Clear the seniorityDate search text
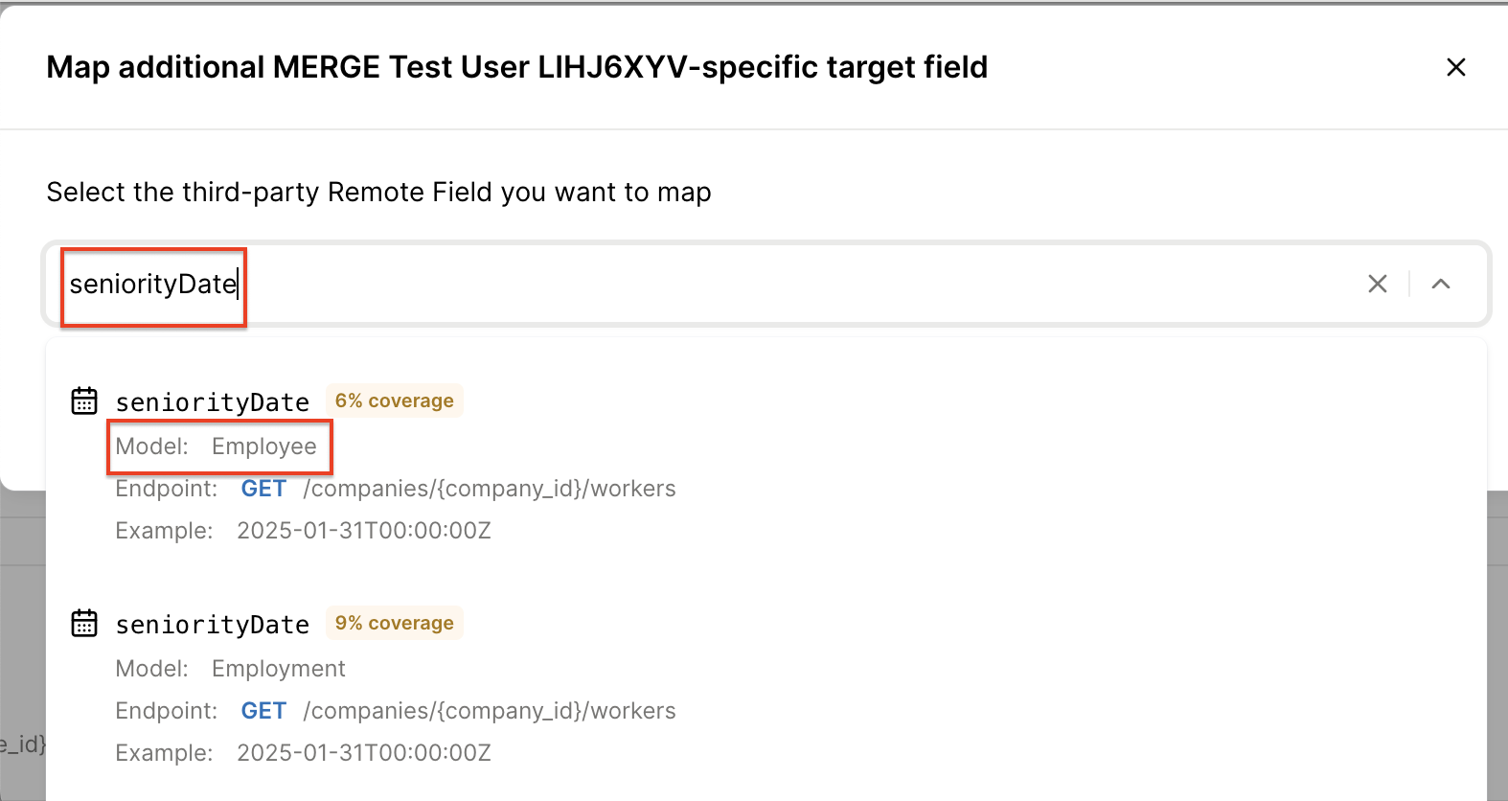The width and height of the screenshot is (1508, 801). pos(1377,284)
